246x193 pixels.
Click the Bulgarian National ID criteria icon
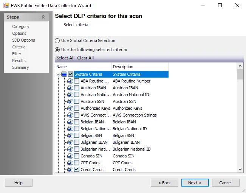click(70, 149)
